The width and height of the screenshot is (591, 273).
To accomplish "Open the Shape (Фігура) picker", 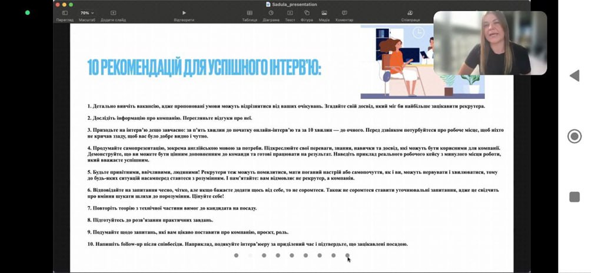I will (307, 13).
